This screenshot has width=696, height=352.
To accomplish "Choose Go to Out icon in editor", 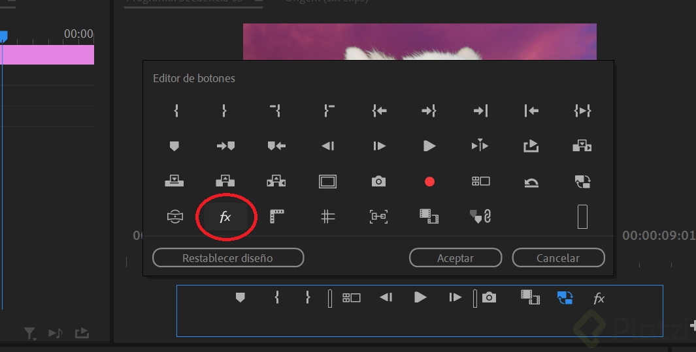I will pyautogui.click(x=429, y=111).
